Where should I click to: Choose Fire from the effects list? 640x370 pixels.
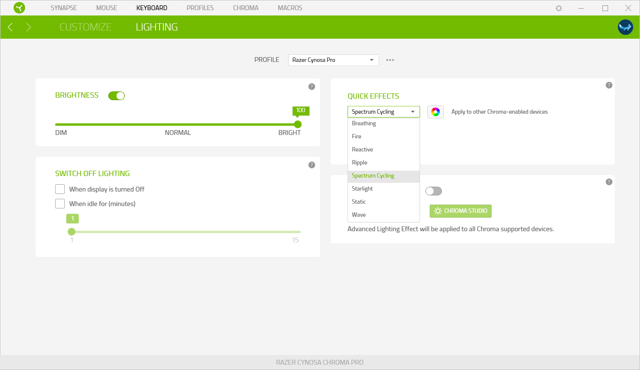pyautogui.click(x=384, y=136)
